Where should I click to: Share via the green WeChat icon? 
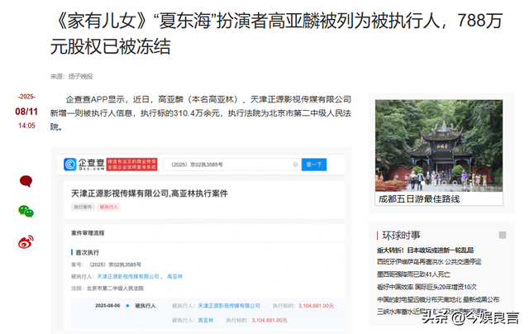(x=26, y=211)
